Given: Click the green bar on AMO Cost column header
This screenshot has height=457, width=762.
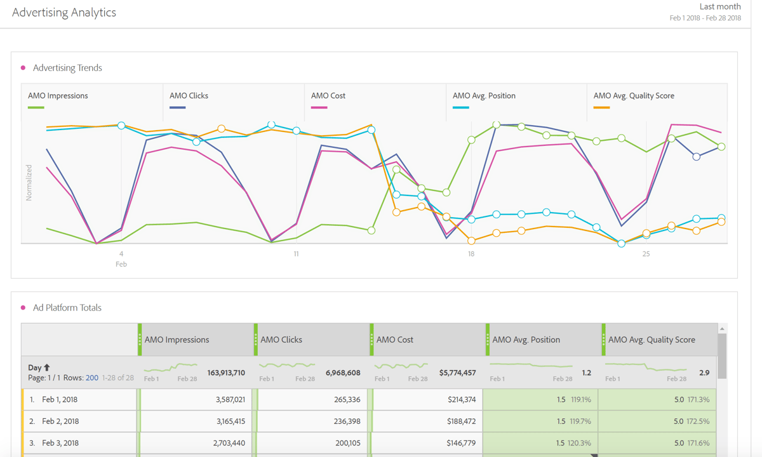Looking at the screenshot, I should coord(371,340).
